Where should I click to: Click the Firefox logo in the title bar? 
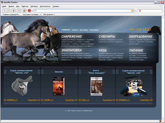pyautogui.click(x=2, y=2)
